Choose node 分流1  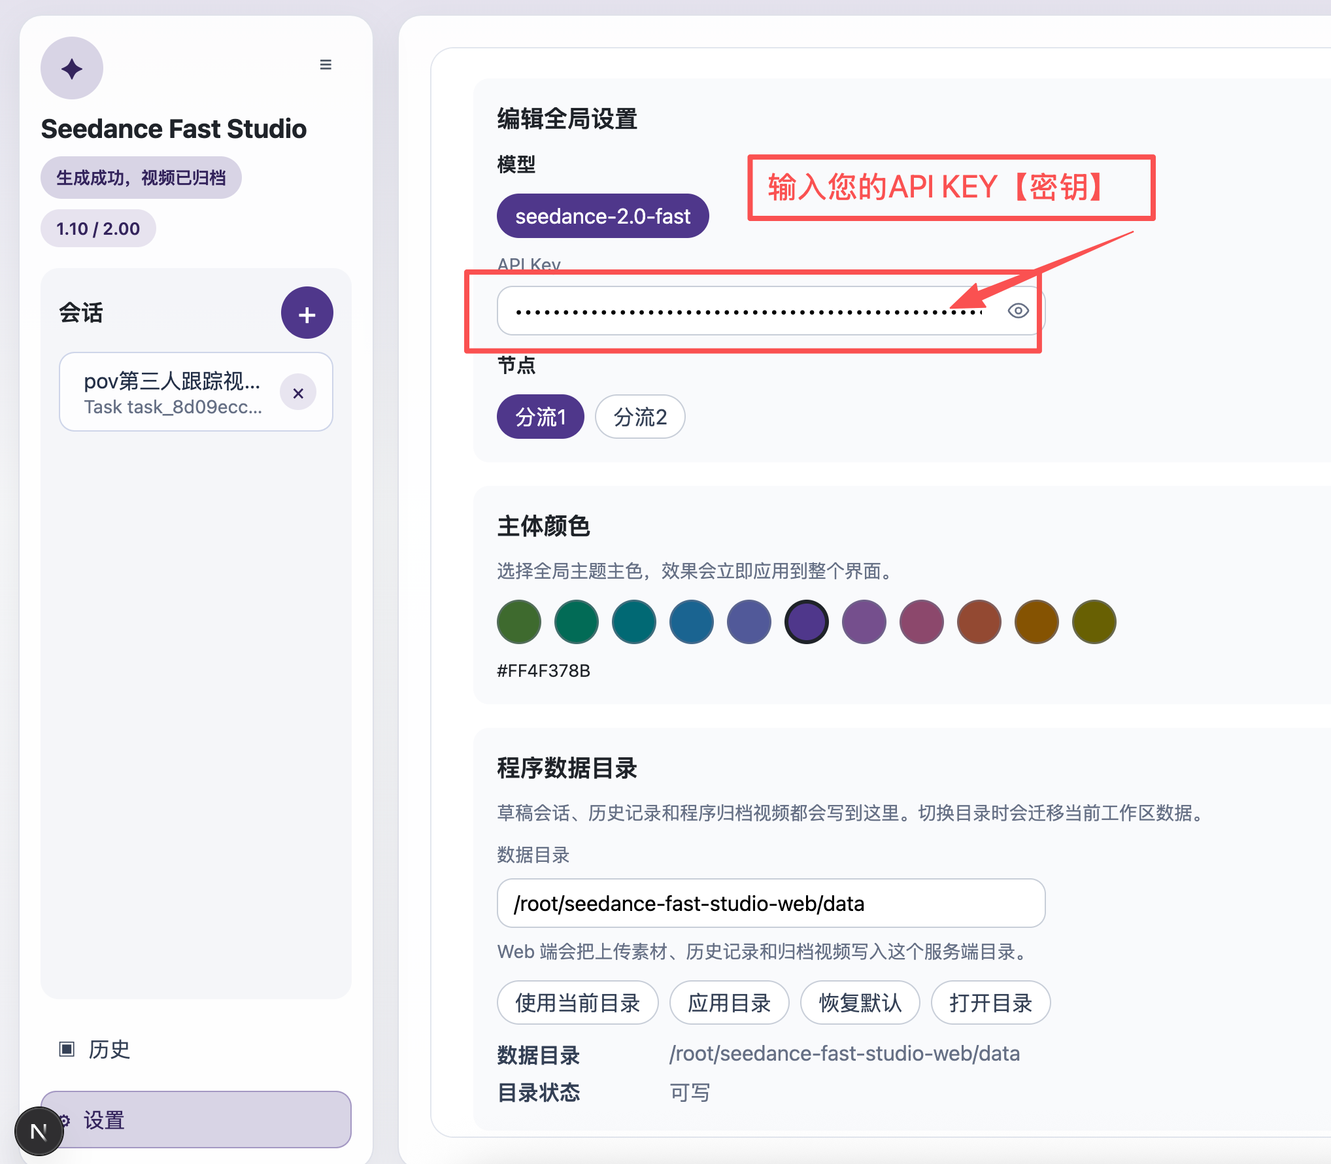[x=541, y=417]
